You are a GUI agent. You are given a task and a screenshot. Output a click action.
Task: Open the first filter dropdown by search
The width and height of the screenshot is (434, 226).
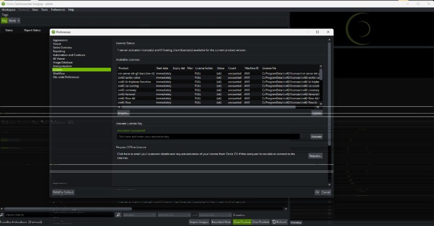[x=139, y=215]
